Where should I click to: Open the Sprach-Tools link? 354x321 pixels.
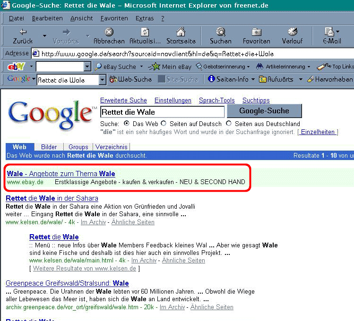217,100
